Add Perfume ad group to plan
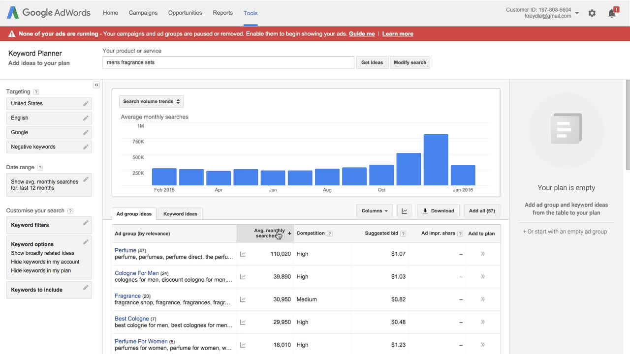This screenshot has width=630, height=354. coord(483,254)
